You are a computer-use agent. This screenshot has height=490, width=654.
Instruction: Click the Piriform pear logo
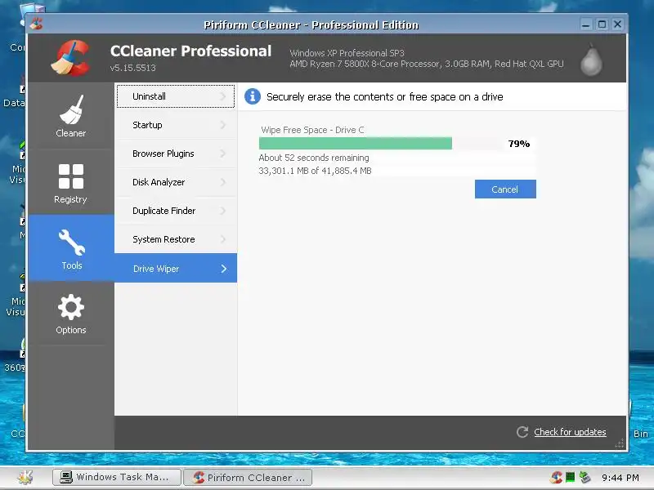591,59
